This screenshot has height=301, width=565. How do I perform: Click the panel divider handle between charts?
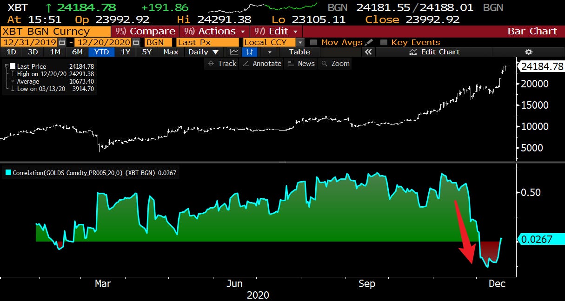(282, 162)
